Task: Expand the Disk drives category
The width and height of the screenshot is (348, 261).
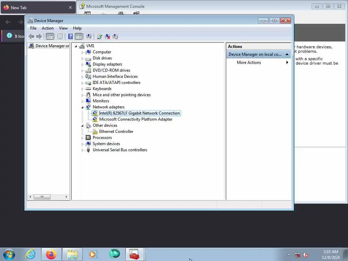Action: coord(82,58)
